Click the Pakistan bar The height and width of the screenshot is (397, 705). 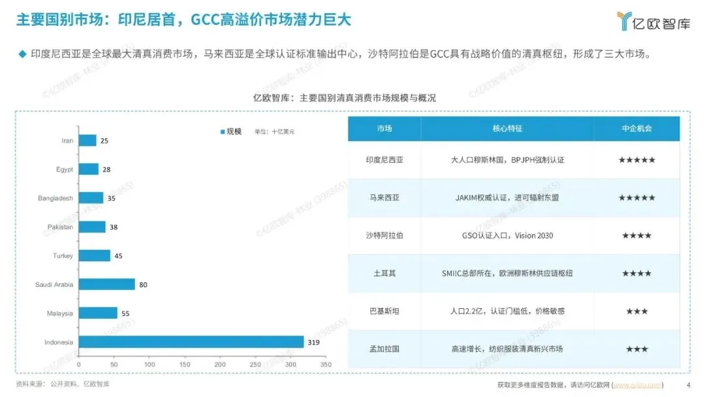click(92, 227)
